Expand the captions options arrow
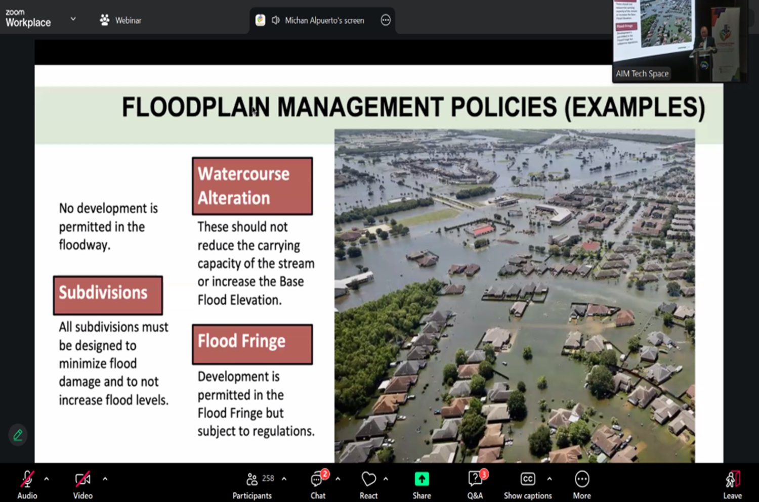Viewport: 759px width, 502px height. click(x=550, y=478)
